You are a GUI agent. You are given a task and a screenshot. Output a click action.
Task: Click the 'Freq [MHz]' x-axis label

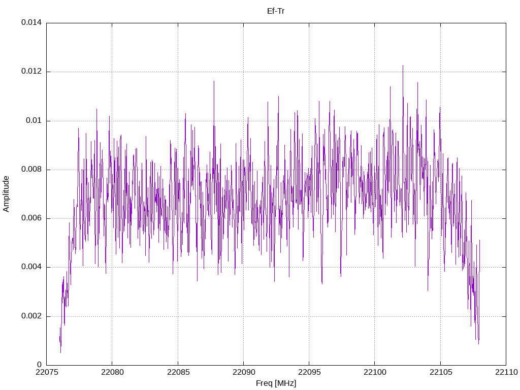coord(276,383)
